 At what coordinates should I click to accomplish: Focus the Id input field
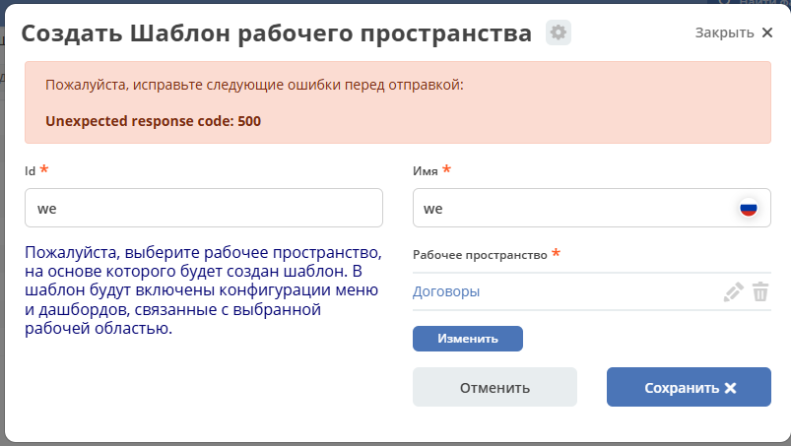pos(203,209)
